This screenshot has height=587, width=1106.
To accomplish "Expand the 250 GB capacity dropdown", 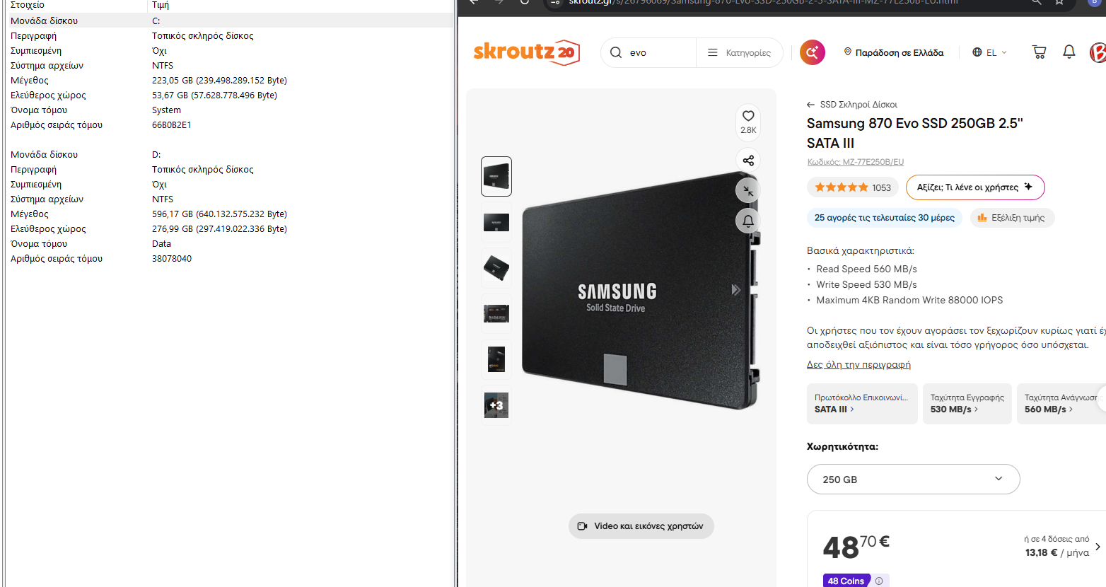I will pyautogui.click(x=913, y=480).
